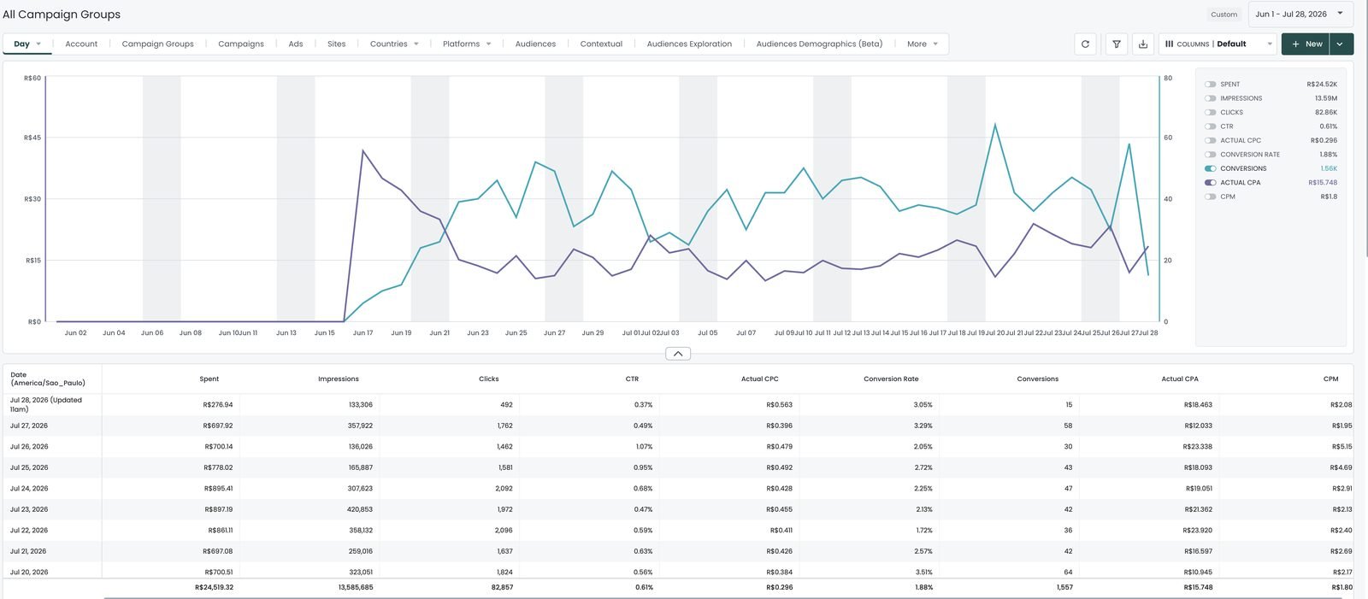Screen dimensions: 1368x599
Task: Enable the Spent chart toggle
Action: point(1210,85)
